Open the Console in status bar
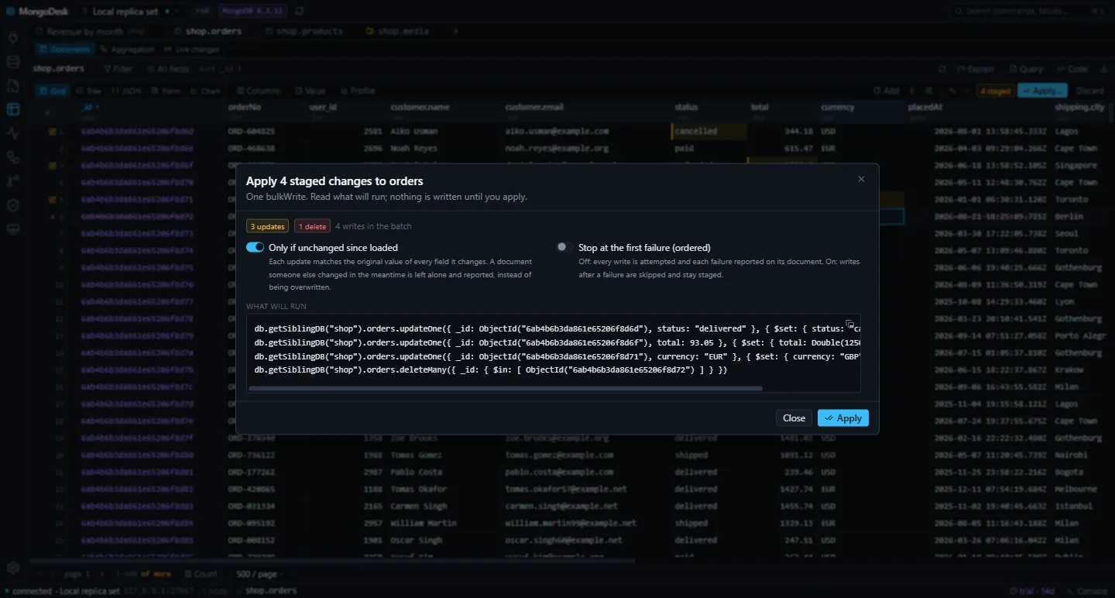 pyautogui.click(x=1087, y=591)
